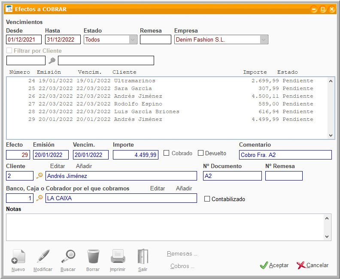
Task: Open bank lookup magnifier beside LA CAIXA
Action: (39, 198)
